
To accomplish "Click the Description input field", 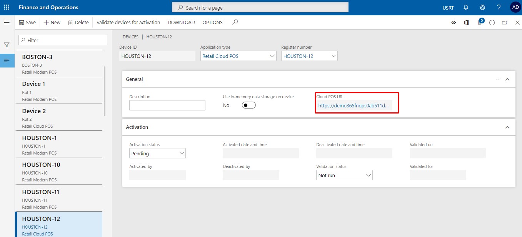I will coord(167,105).
